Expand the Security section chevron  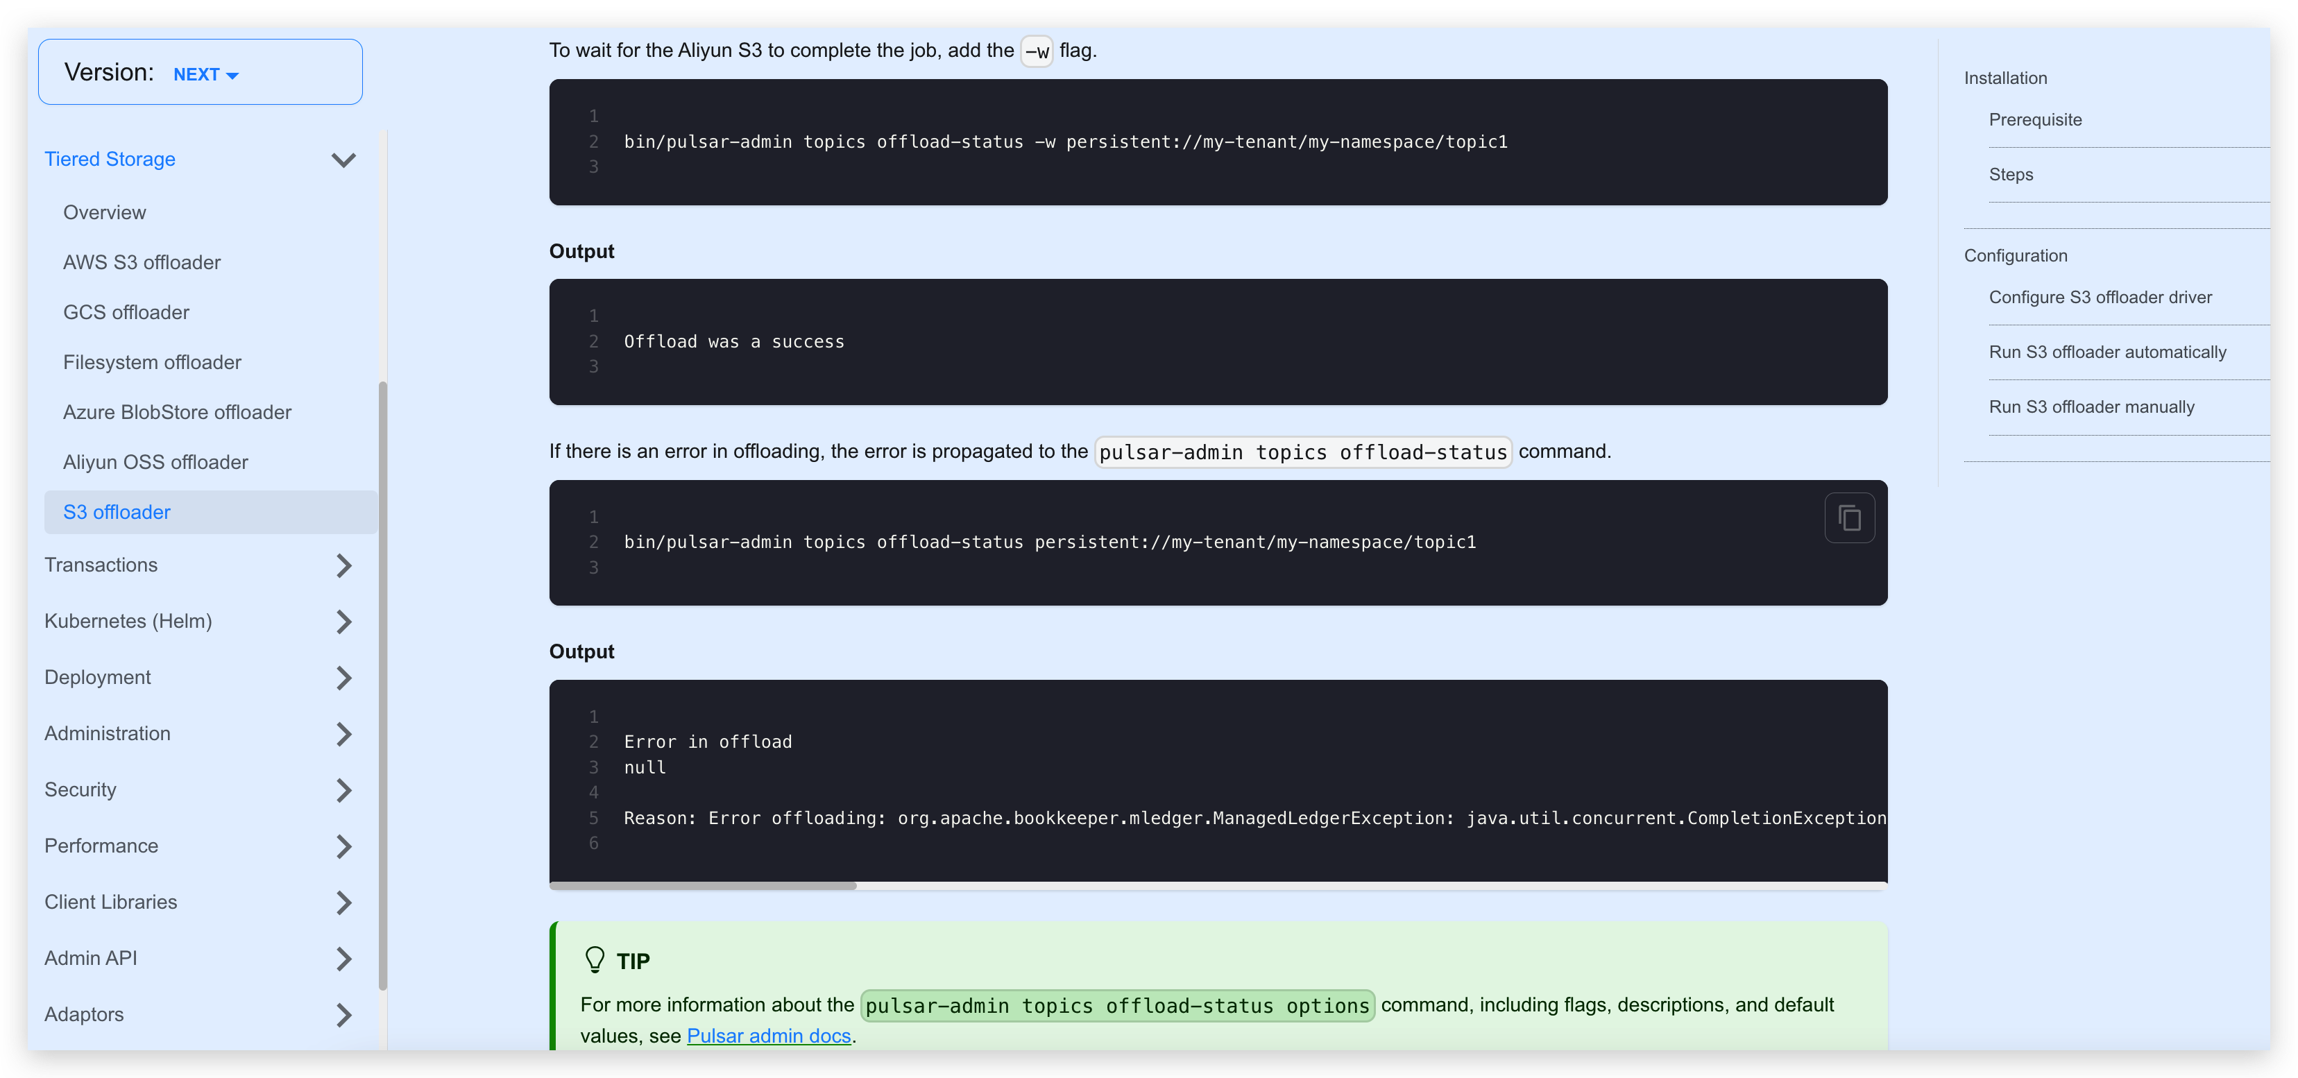click(343, 790)
